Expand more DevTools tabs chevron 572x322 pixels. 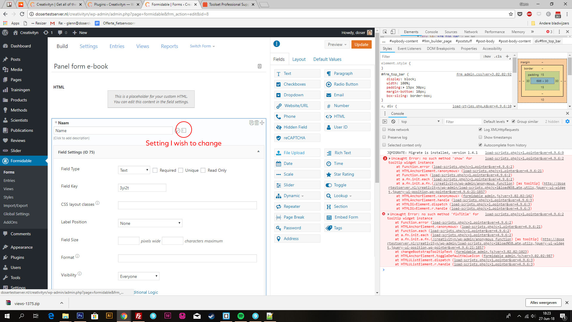(x=532, y=32)
